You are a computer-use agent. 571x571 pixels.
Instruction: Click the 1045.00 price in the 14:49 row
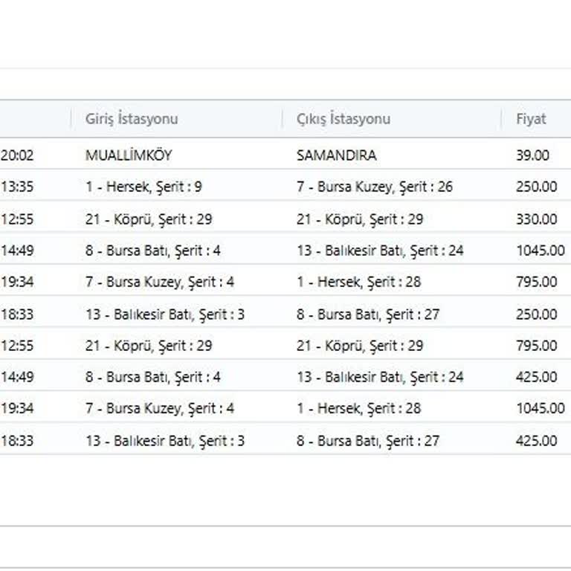tap(540, 251)
